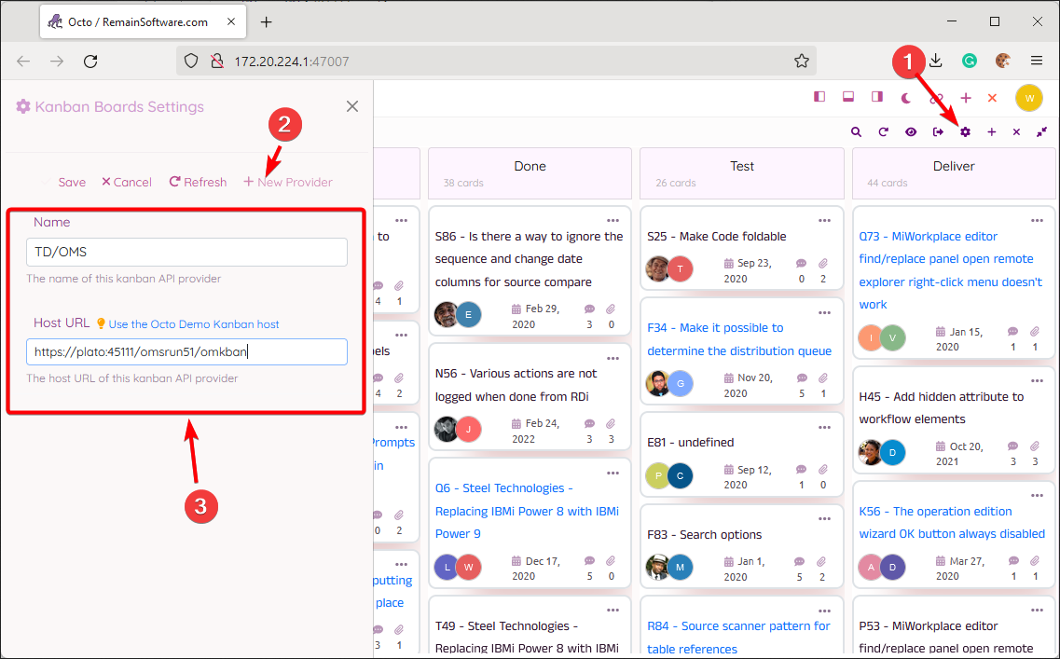Toggle the left sidebar panel layout icon
The height and width of the screenshot is (659, 1060).
pyautogui.click(x=819, y=97)
